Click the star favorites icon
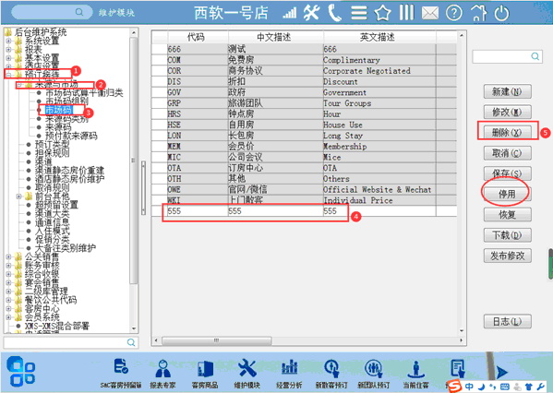Viewport: 553px width, 393px height. coord(382,13)
